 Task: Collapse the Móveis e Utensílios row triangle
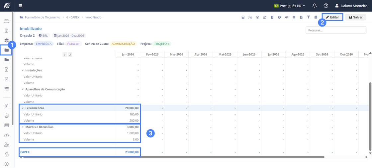(x=23, y=127)
